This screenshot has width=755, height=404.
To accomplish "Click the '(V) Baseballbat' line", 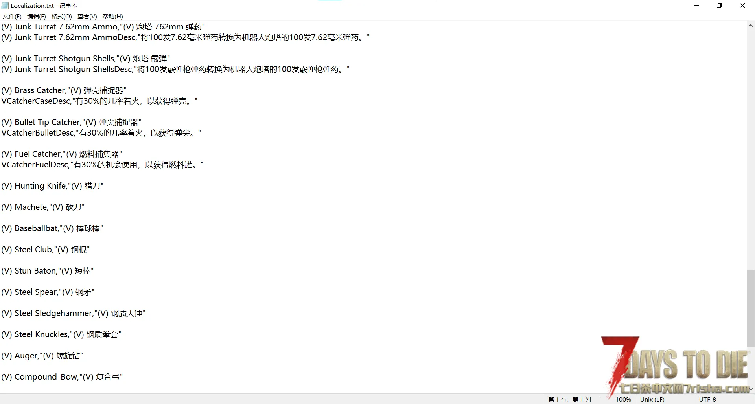I will pyautogui.click(x=52, y=228).
